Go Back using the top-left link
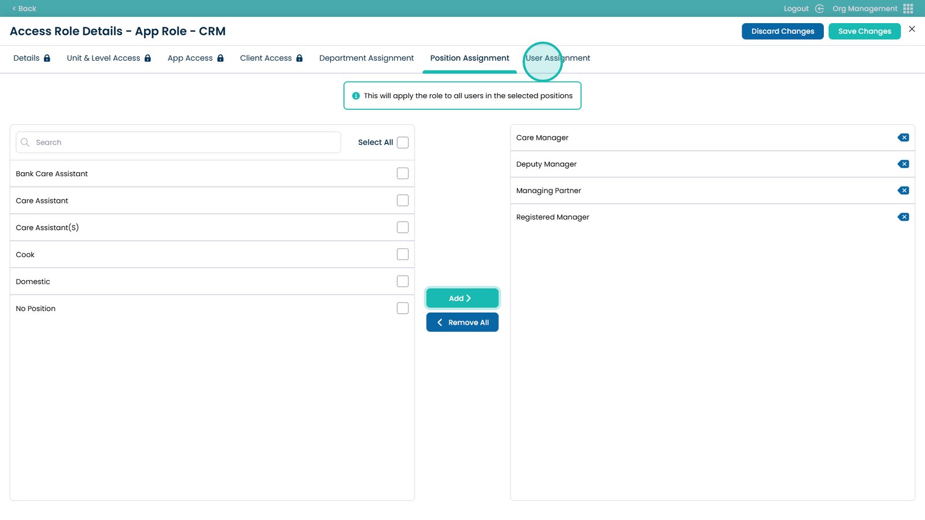 (24, 9)
